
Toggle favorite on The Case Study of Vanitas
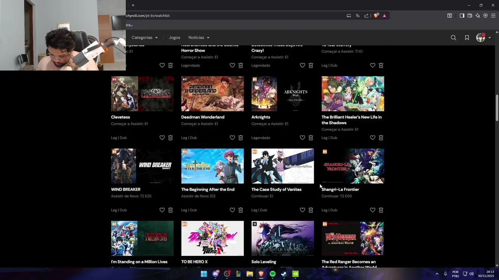(303, 210)
